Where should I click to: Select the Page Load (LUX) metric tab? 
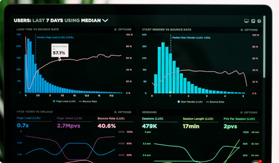(x=29, y=118)
